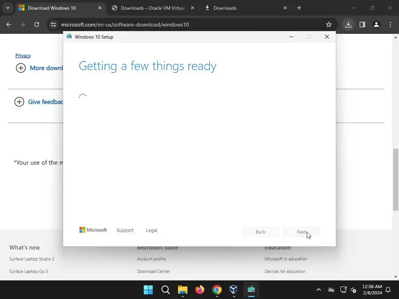Screen dimensions: 399x299
Task: Click the scrollbar down arrow
Action: click(395, 277)
